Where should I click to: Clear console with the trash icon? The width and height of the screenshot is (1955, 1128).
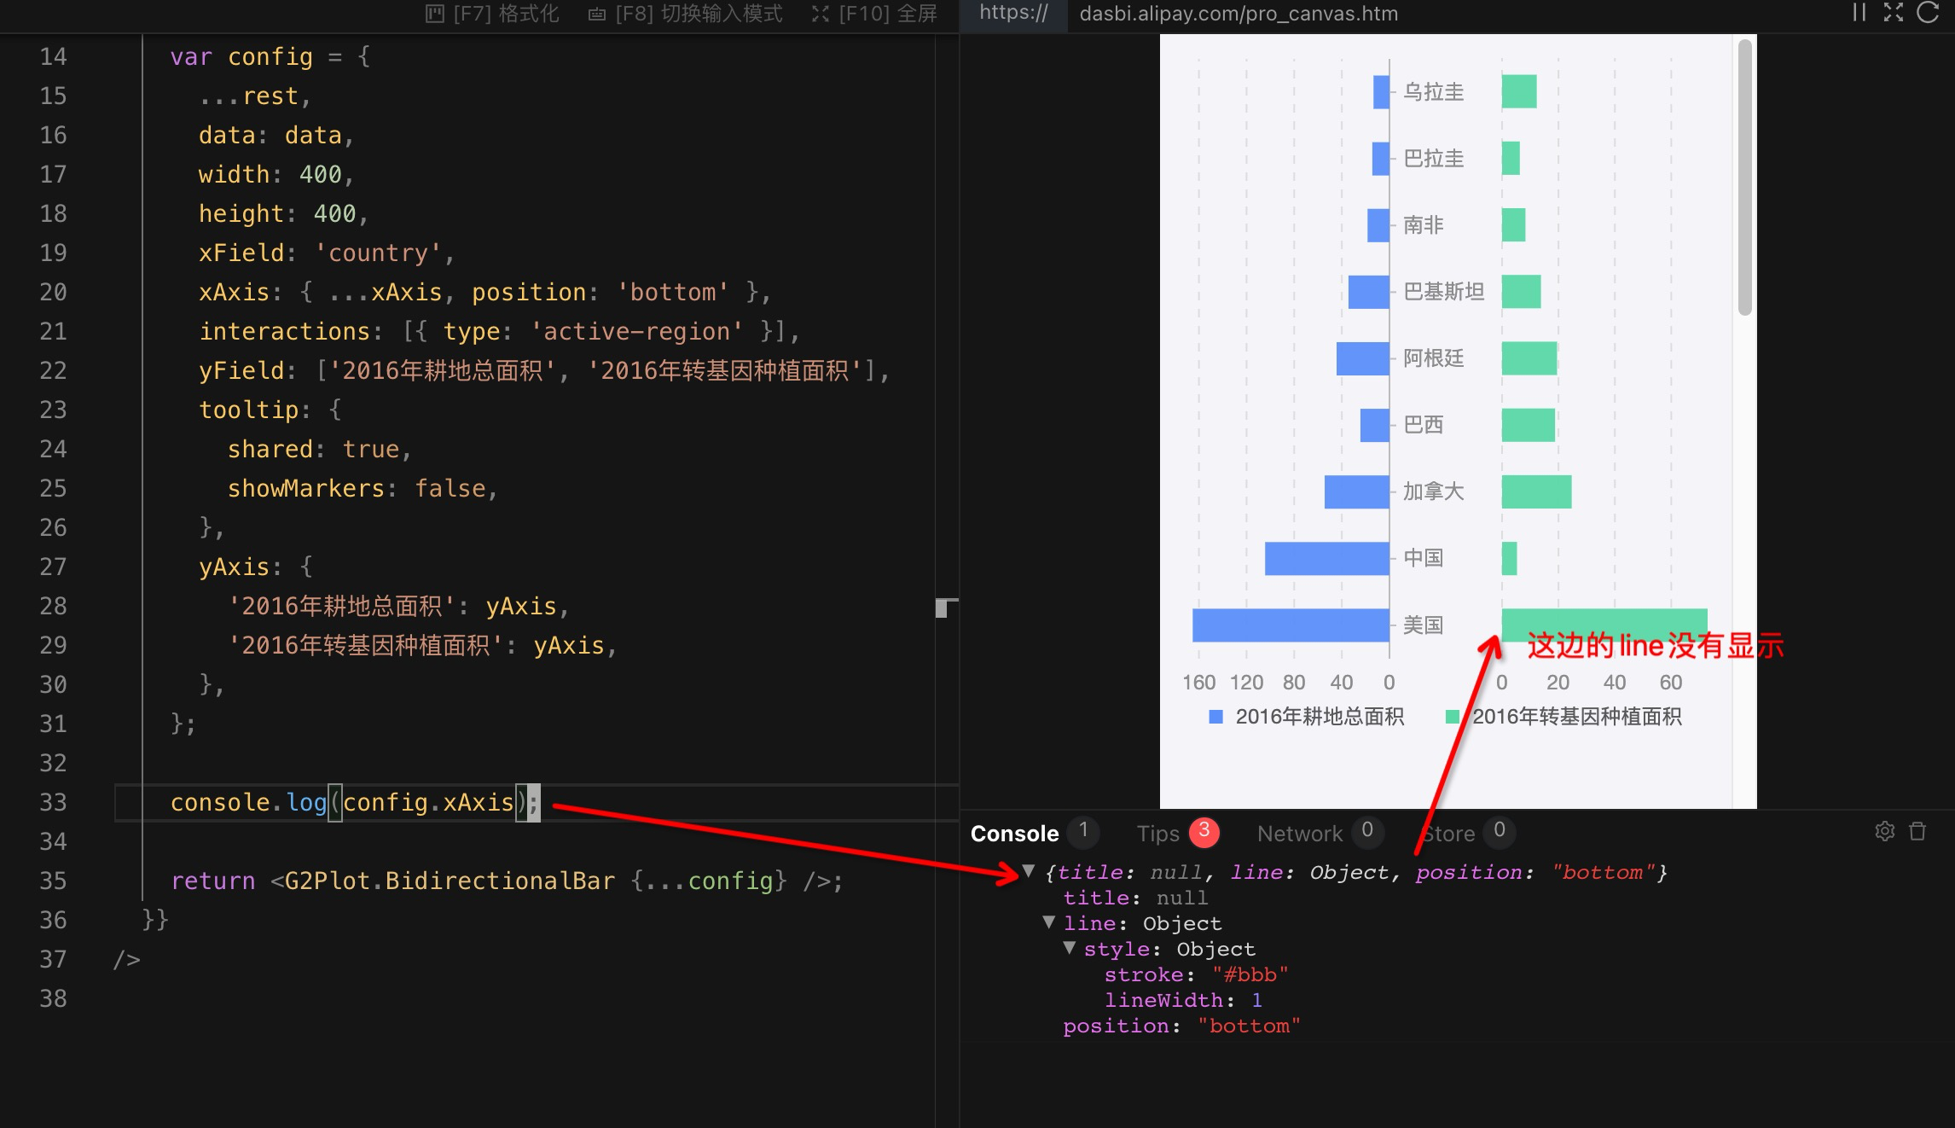pos(1917,831)
